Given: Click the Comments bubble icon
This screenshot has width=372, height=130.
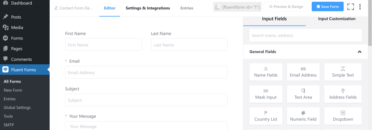Looking at the screenshot, I should (x=5, y=59).
